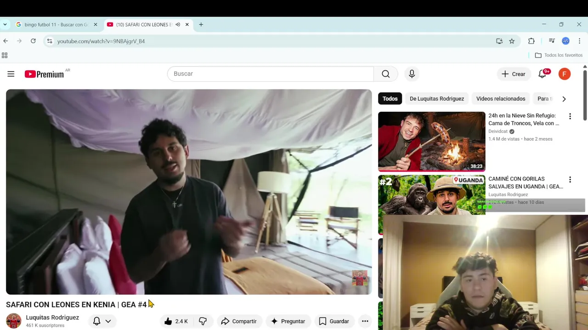Click the main video player
The image size is (588, 330).
click(x=189, y=192)
